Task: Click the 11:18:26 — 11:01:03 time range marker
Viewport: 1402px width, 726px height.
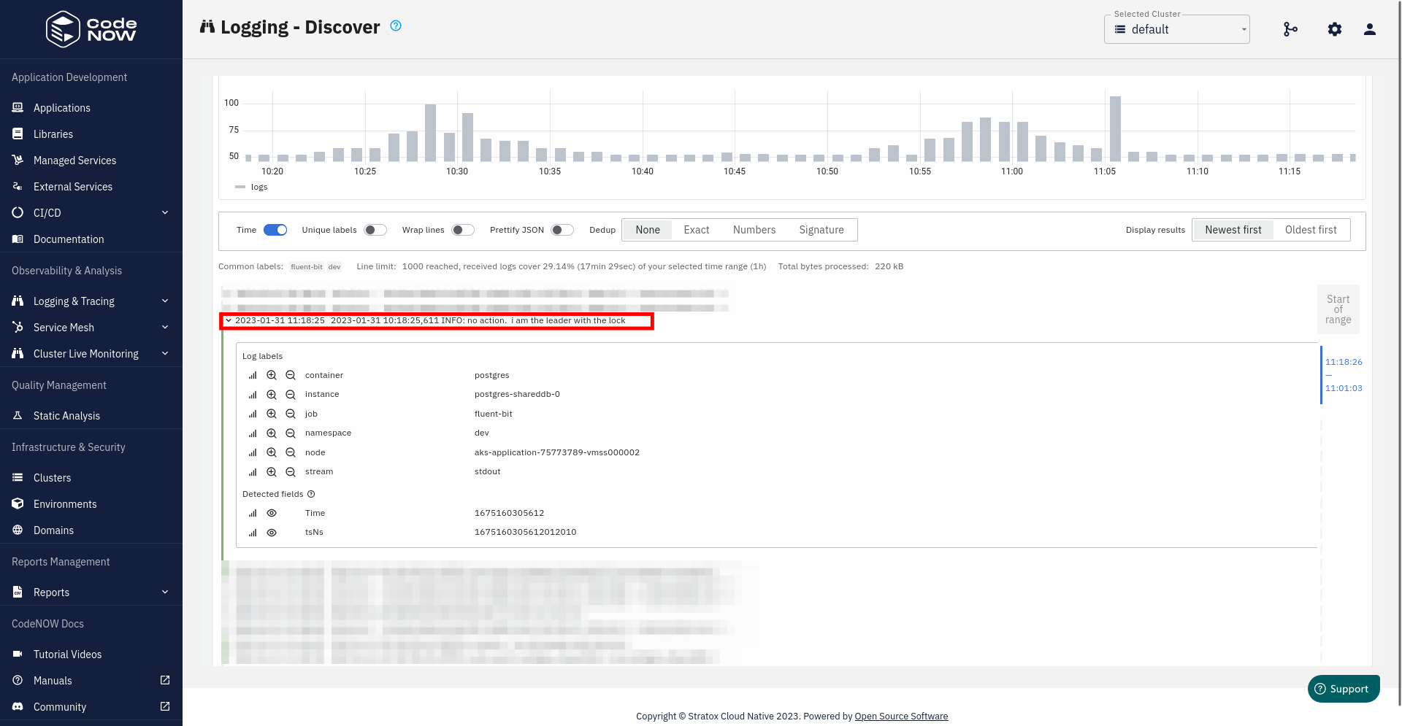Action: click(x=1344, y=375)
